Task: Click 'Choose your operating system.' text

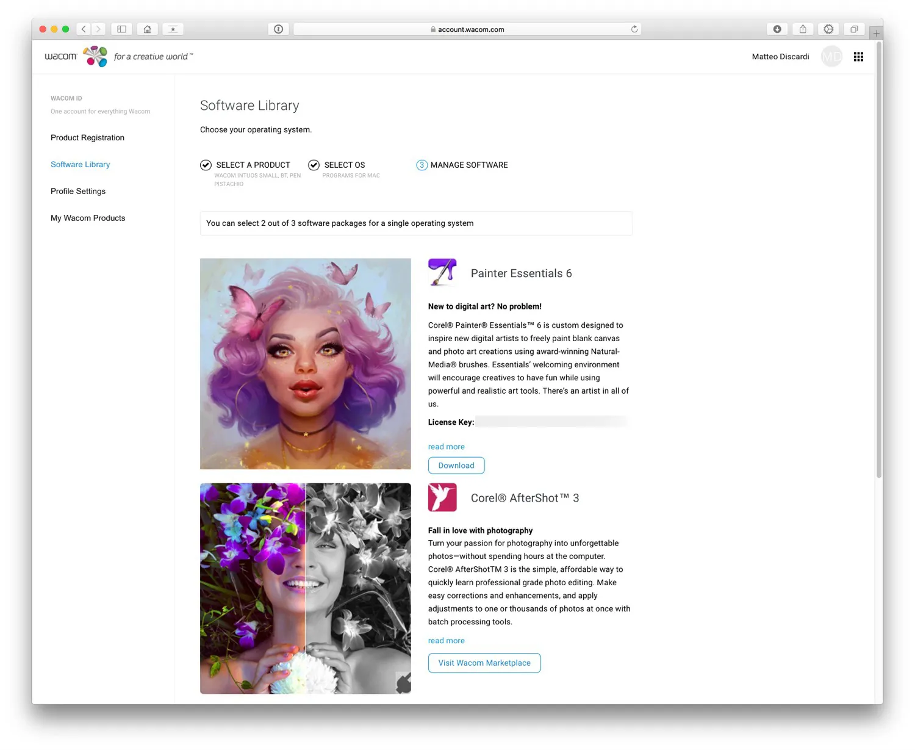Action: (256, 129)
